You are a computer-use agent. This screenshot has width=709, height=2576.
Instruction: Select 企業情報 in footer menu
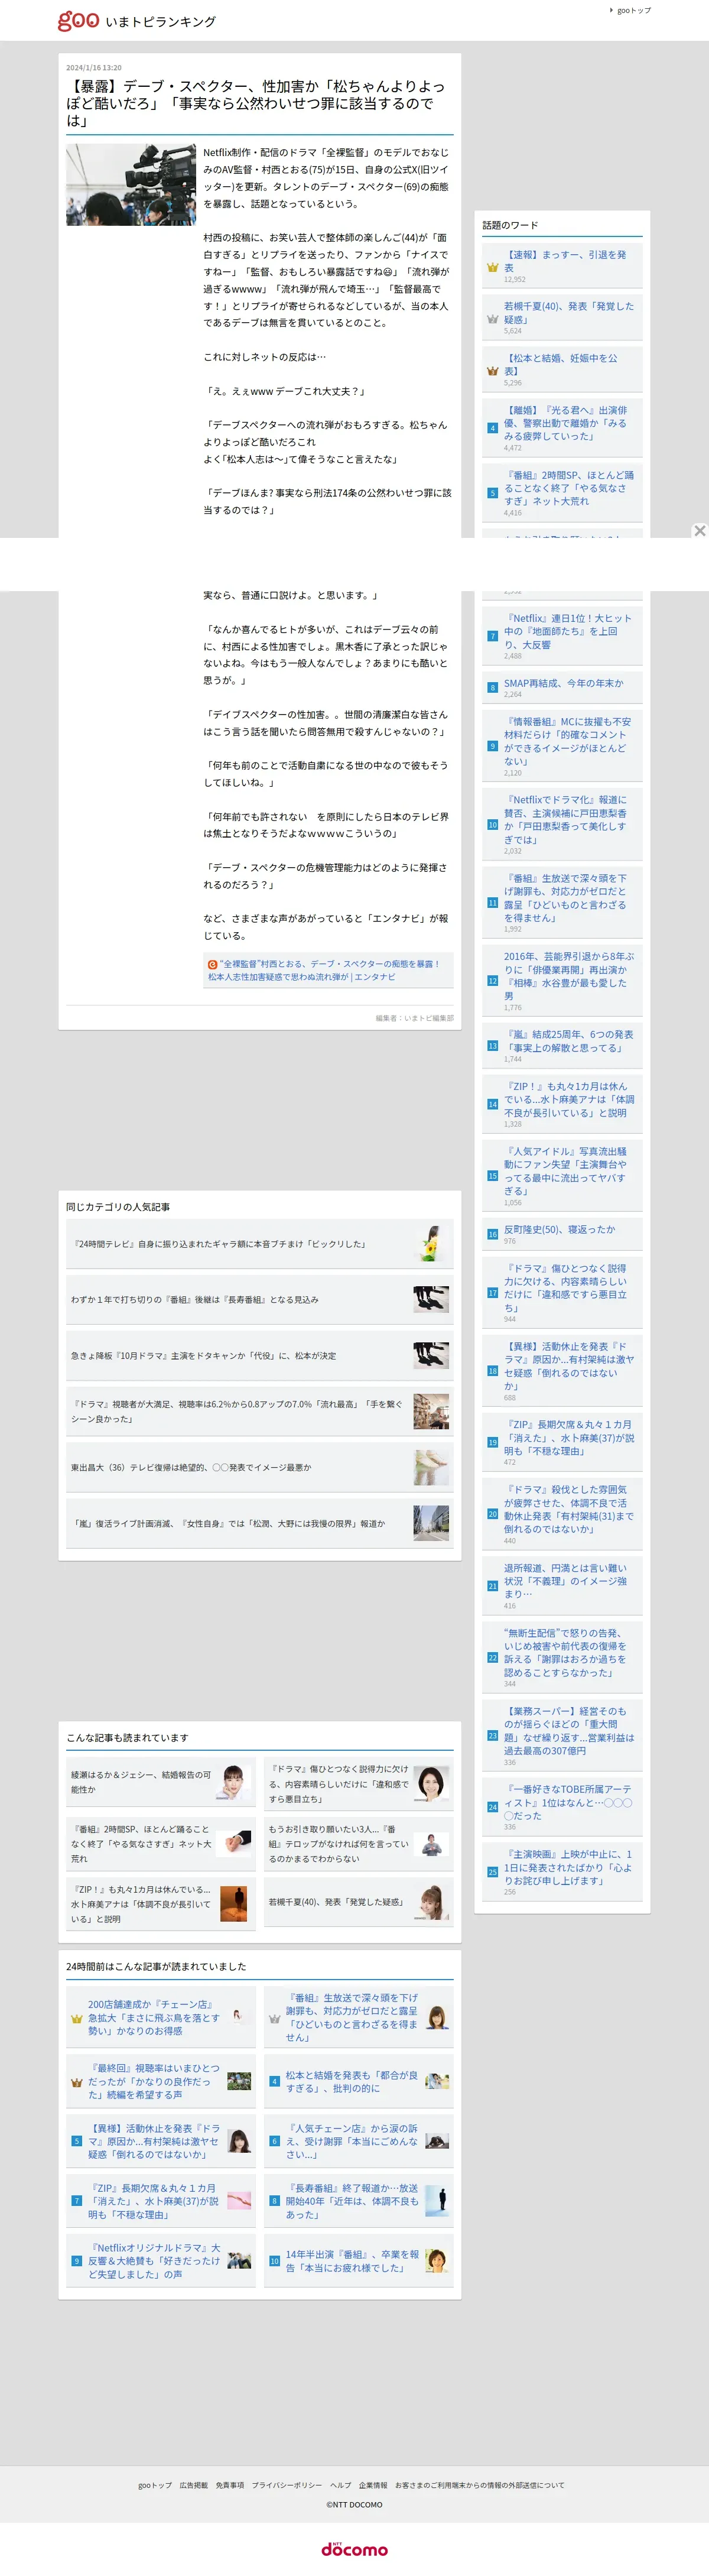373,2485
